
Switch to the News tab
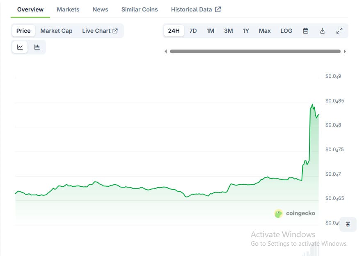[100, 9]
